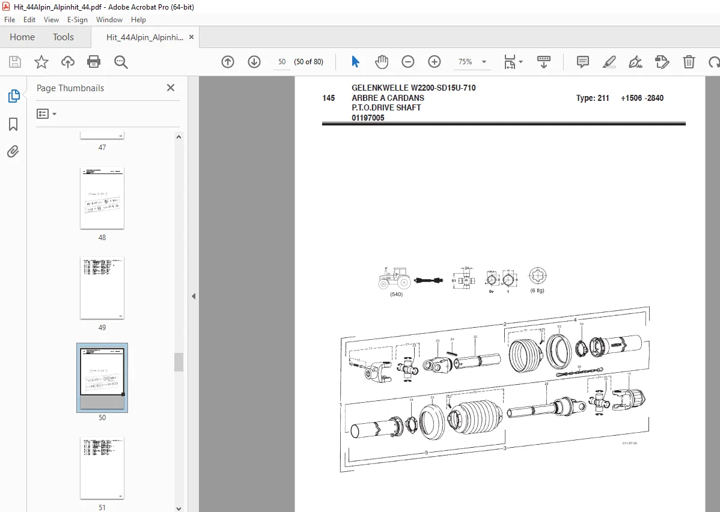Select the Hit_44Alpin document tab
The width and height of the screenshot is (720, 512).
[145, 37]
